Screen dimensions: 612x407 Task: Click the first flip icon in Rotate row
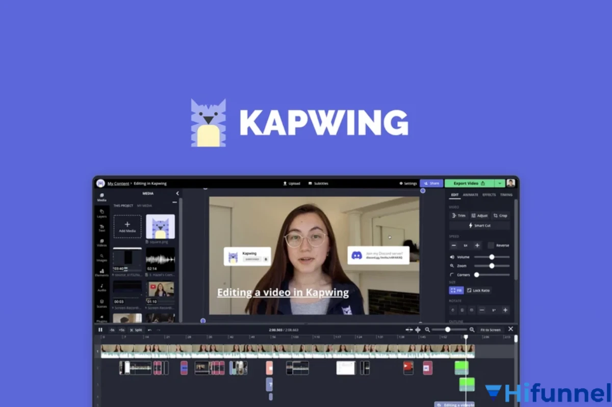coord(462,310)
